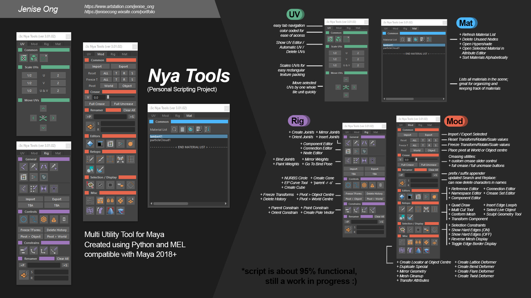
Task: Select Quad Draw tool in large Mod window
Action: [x=90, y=159]
